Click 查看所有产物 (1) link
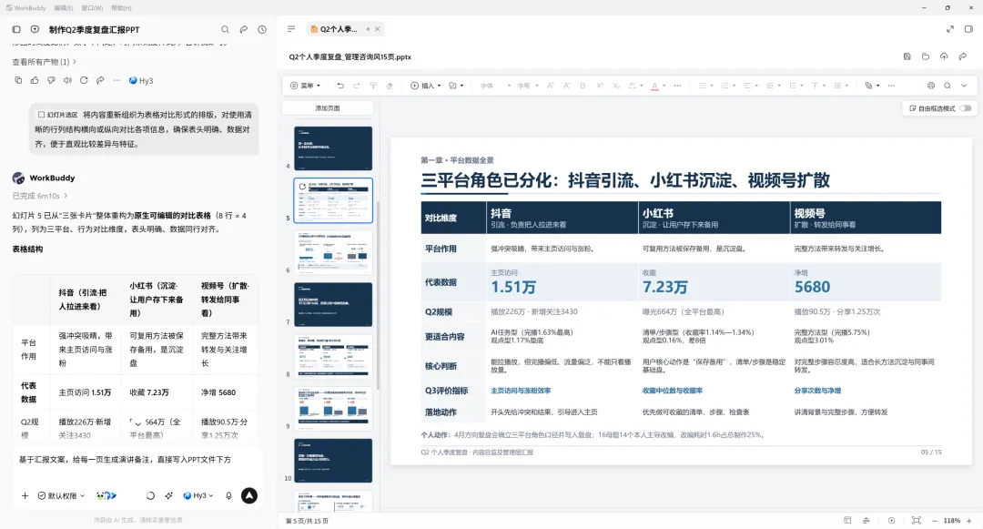This screenshot has width=983, height=529. tap(45, 62)
